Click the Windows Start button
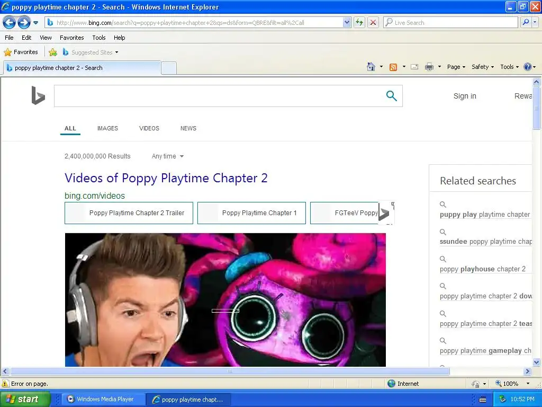The width and height of the screenshot is (542, 407). tap(25, 399)
